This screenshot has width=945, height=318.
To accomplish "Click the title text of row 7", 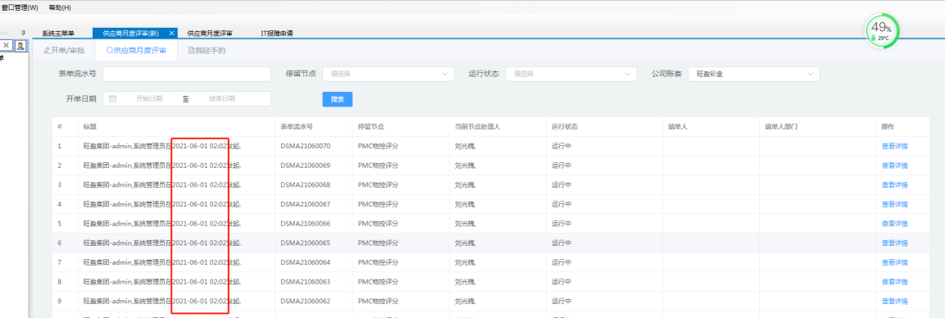I will pos(163,262).
